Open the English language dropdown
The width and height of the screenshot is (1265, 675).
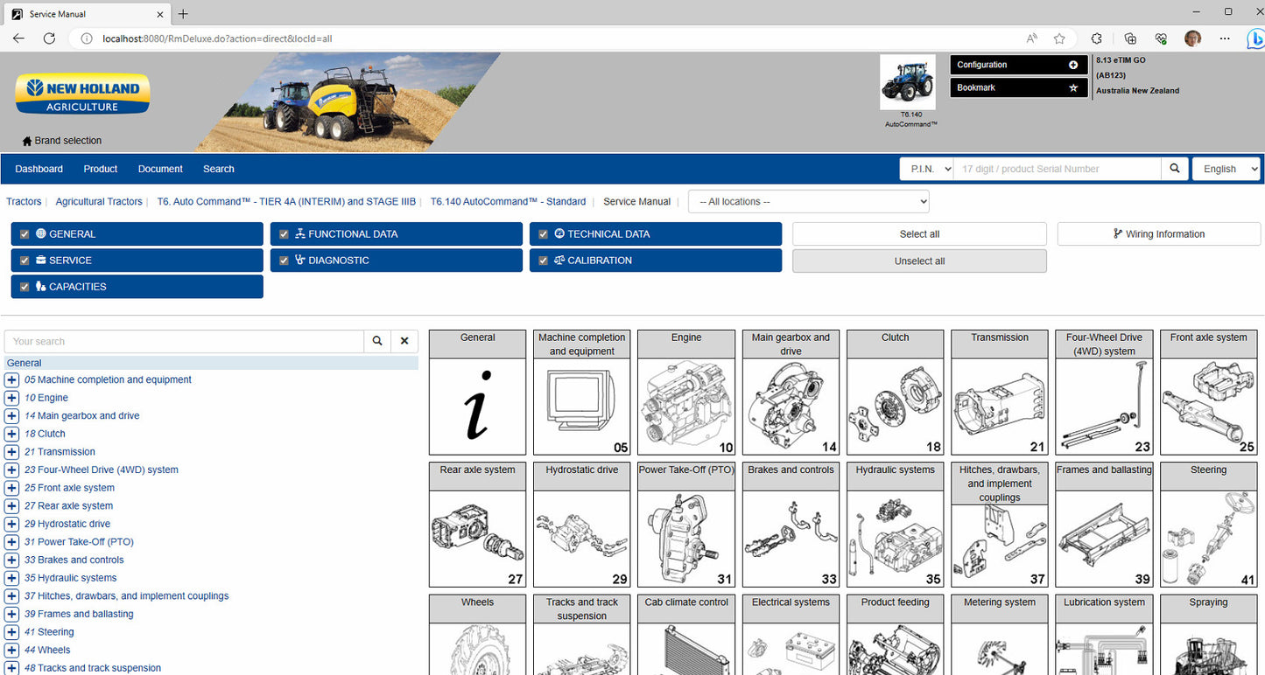(x=1226, y=168)
